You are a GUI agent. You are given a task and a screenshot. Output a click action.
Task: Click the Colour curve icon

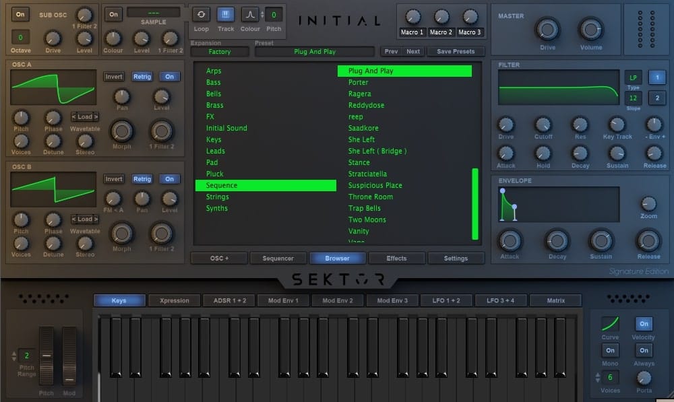pos(250,15)
